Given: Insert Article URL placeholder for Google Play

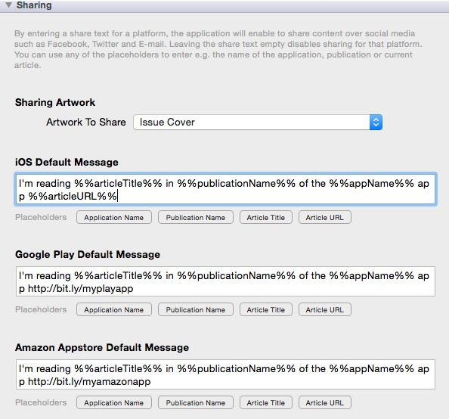Looking at the screenshot, I should [x=325, y=310].
